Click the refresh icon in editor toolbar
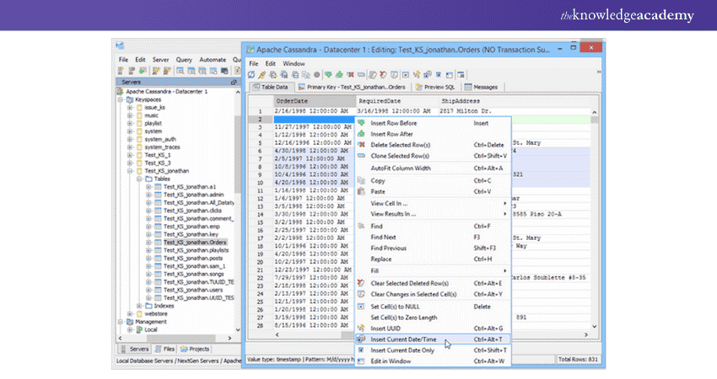Viewport: 717px width, 379px height. click(251, 74)
